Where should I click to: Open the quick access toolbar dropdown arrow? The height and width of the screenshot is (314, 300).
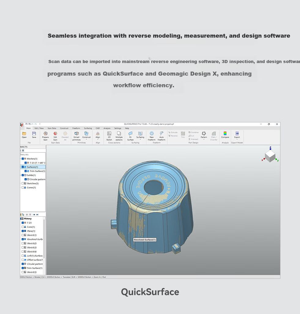(x=40, y=124)
